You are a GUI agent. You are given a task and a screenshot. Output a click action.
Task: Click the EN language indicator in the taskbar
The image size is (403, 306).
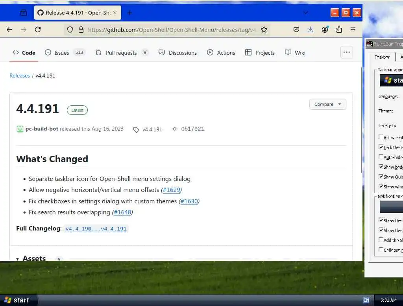pyautogui.click(x=366, y=300)
